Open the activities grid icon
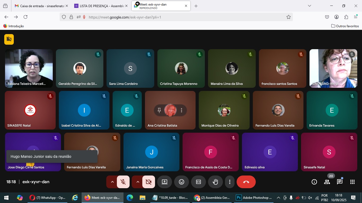Image resolution: width=362 pixels, height=203 pixels. 352,182
